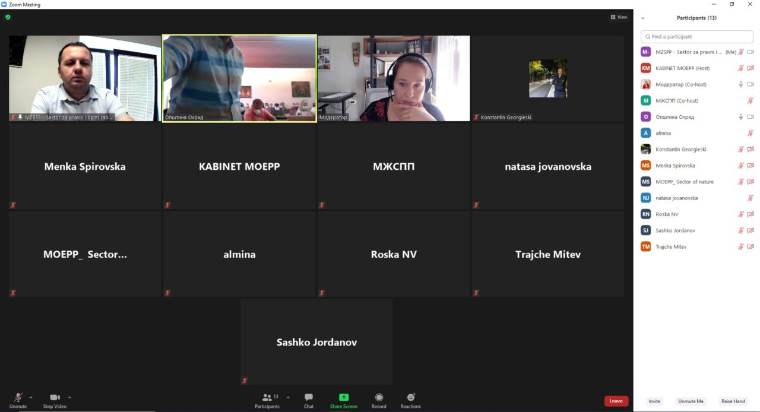The height and width of the screenshot is (412, 760).
Task: Click the microphone icon beside Модератор
Action: [740, 84]
